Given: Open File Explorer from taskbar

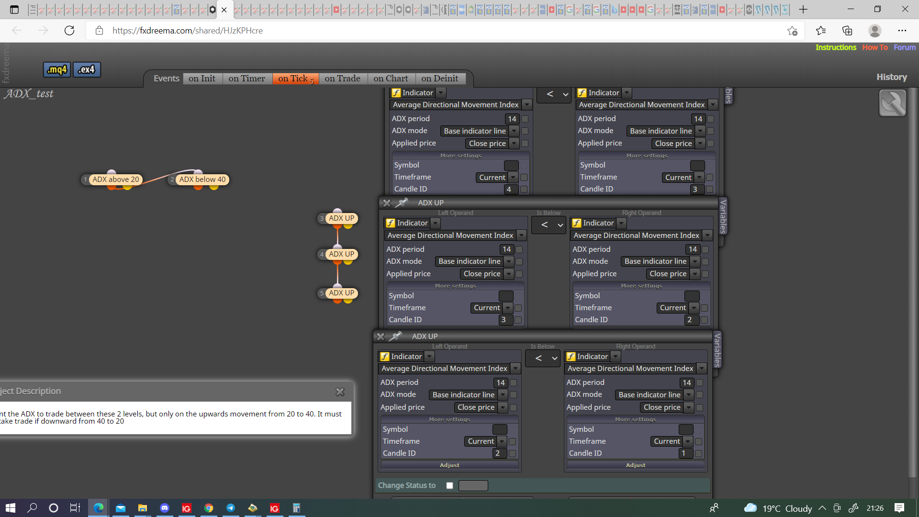Looking at the screenshot, I should [143, 508].
